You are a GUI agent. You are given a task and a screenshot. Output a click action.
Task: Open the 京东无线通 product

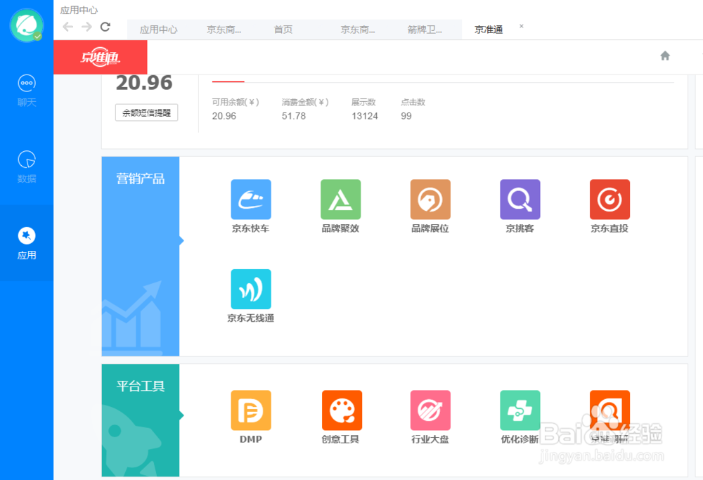[x=251, y=289]
